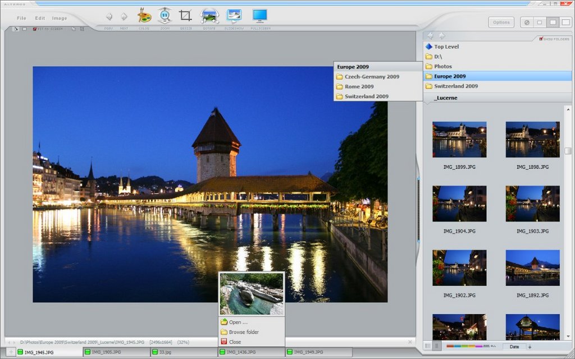Expand the Switzerland 2009 folder in sidebar

(x=455, y=86)
